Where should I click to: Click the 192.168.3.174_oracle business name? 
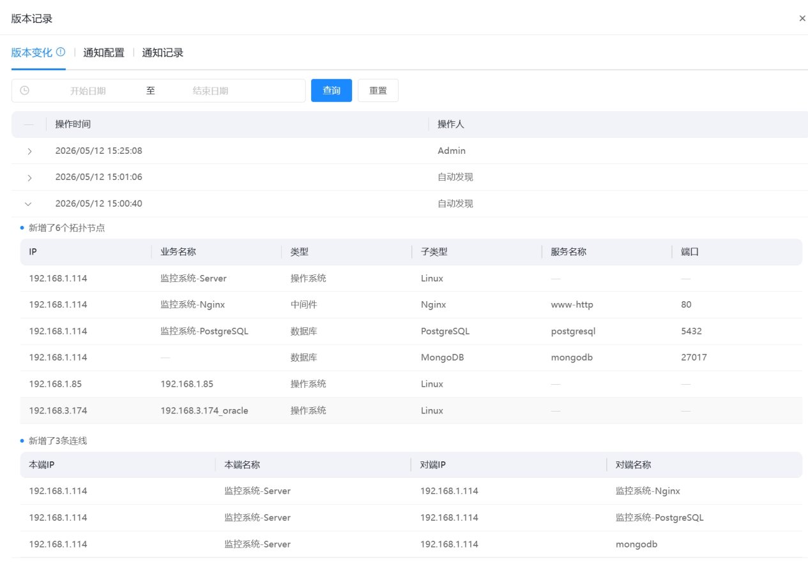coord(204,411)
